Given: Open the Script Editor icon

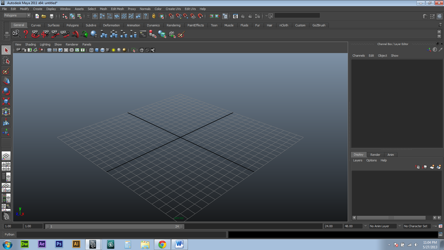Looking at the screenshot, I should [440, 234].
